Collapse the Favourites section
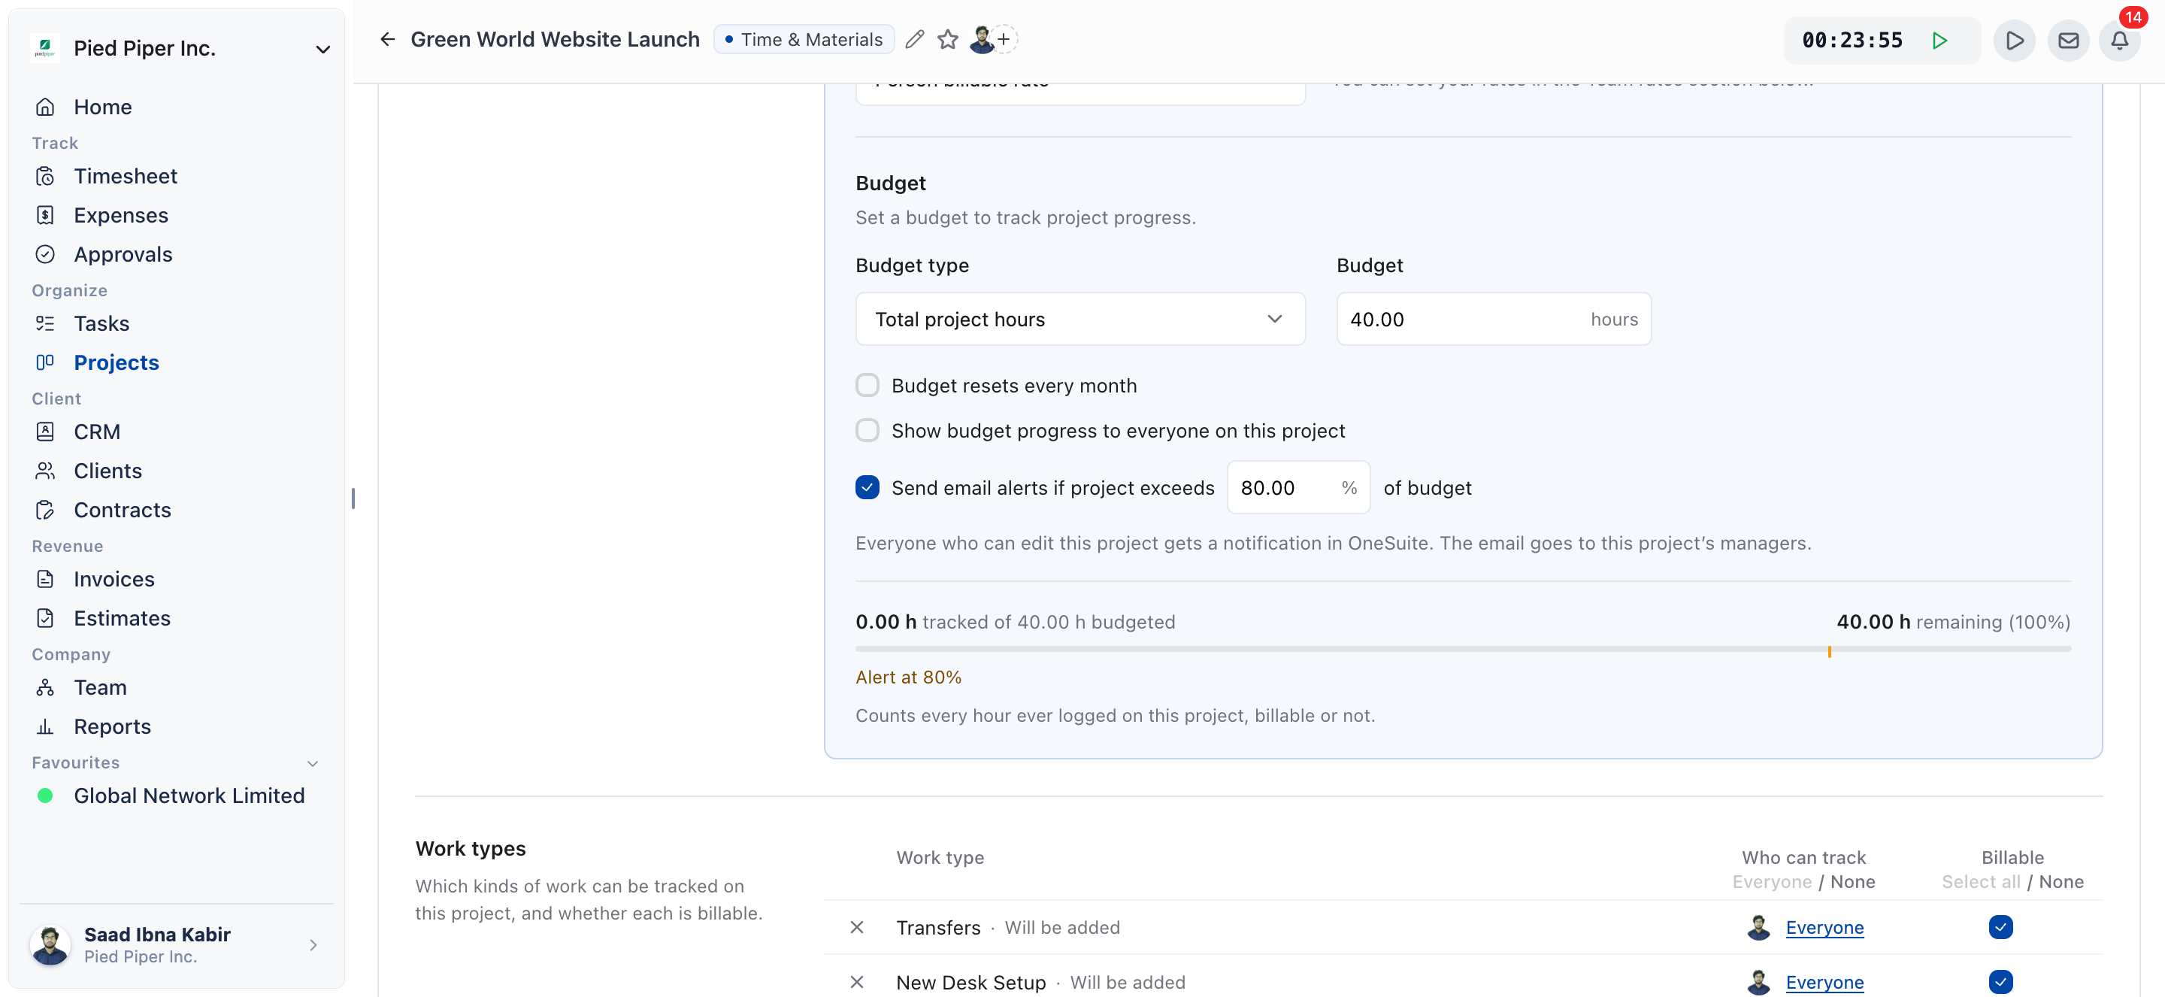The height and width of the screenshot is (997, 2165). point(313,763)
